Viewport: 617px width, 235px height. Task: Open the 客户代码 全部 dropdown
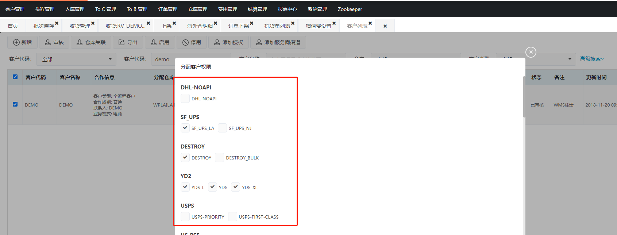[x=76, y=59]
